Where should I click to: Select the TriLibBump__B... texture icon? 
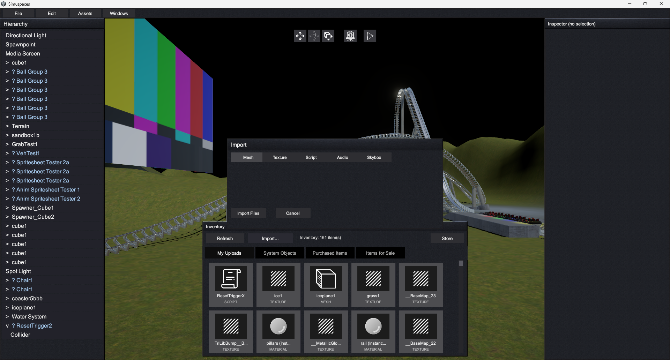pyautogui.click(x=231, y=326)
